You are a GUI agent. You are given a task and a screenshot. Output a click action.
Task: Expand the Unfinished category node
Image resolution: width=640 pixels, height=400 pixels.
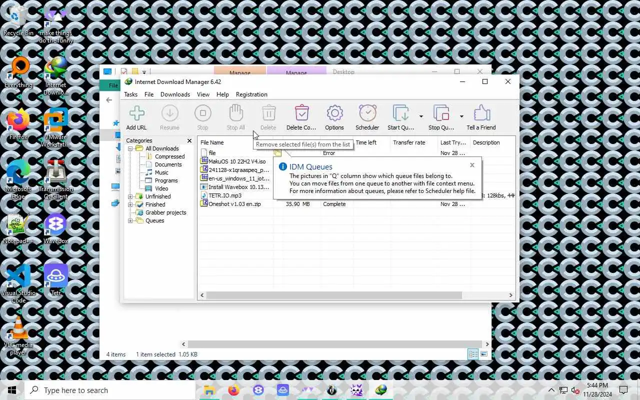click(130, 196)
